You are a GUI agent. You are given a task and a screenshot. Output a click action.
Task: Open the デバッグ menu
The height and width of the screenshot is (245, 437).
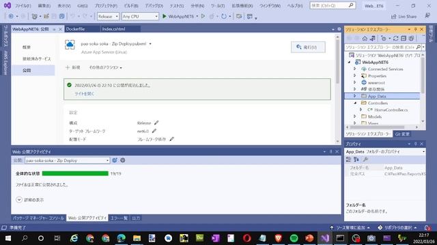154,5
